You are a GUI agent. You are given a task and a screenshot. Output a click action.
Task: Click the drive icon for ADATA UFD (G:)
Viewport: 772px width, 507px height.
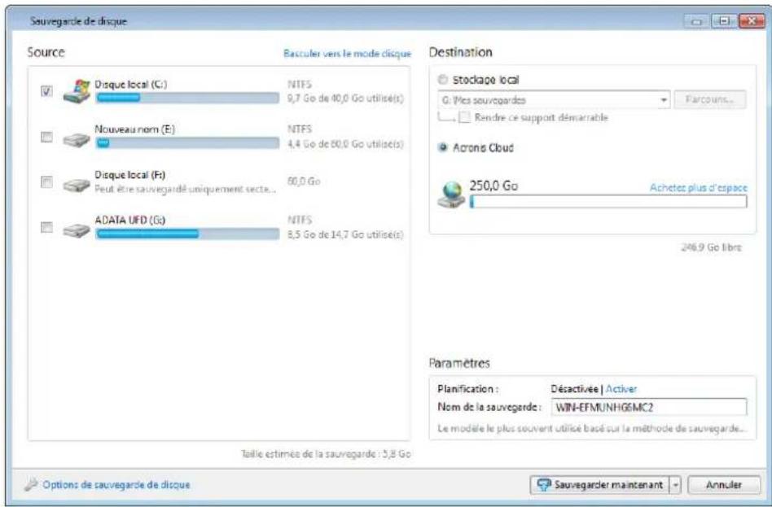tap(77, 229)
